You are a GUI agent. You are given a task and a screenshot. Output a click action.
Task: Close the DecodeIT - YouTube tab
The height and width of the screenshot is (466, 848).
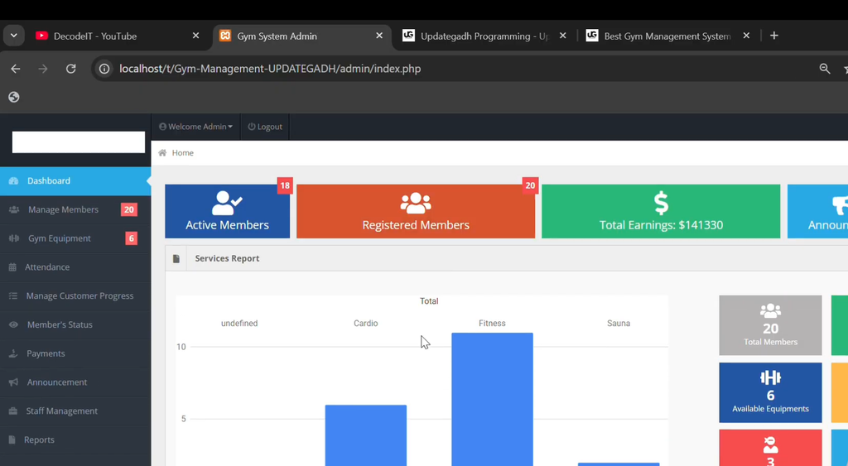coord(195,36)
